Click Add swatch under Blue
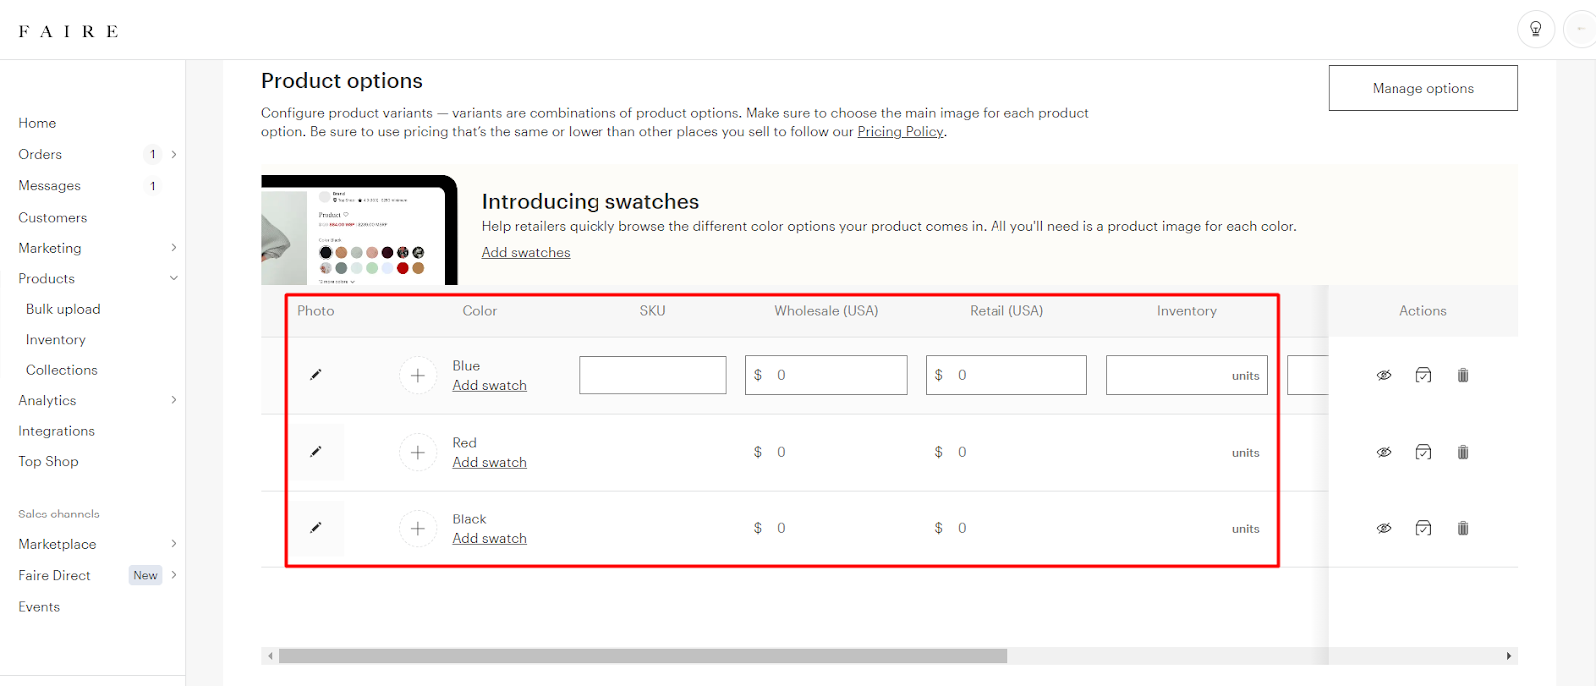Screen dimensions: 1596x686 [x=489, y=386]
